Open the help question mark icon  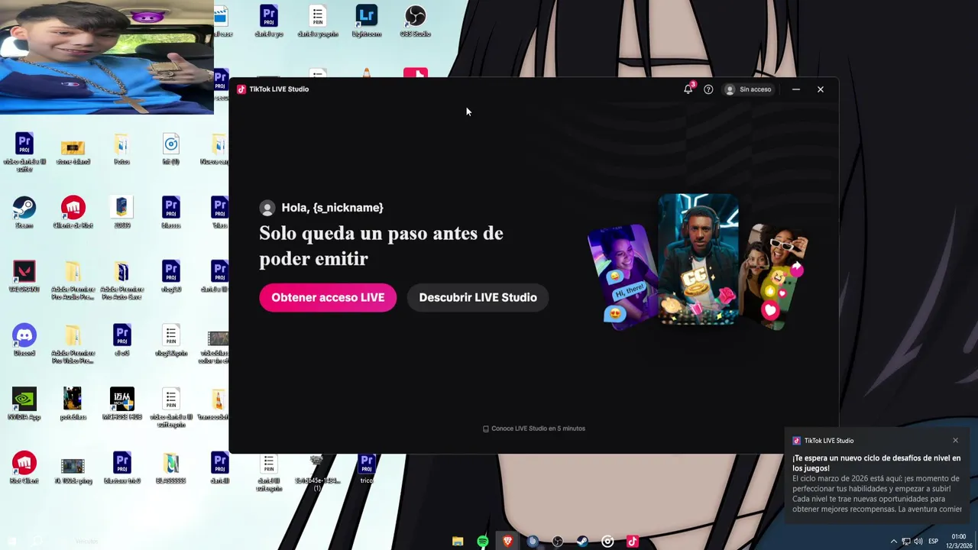(x=708, y=89)
